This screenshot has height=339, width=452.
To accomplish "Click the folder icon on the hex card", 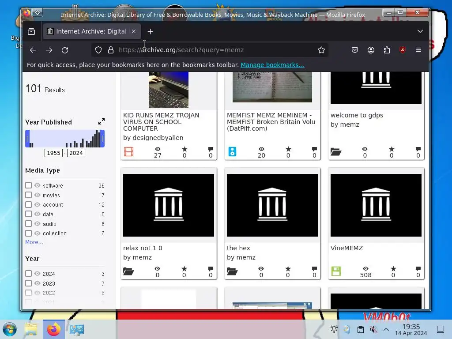I will (x=232, y=271).
